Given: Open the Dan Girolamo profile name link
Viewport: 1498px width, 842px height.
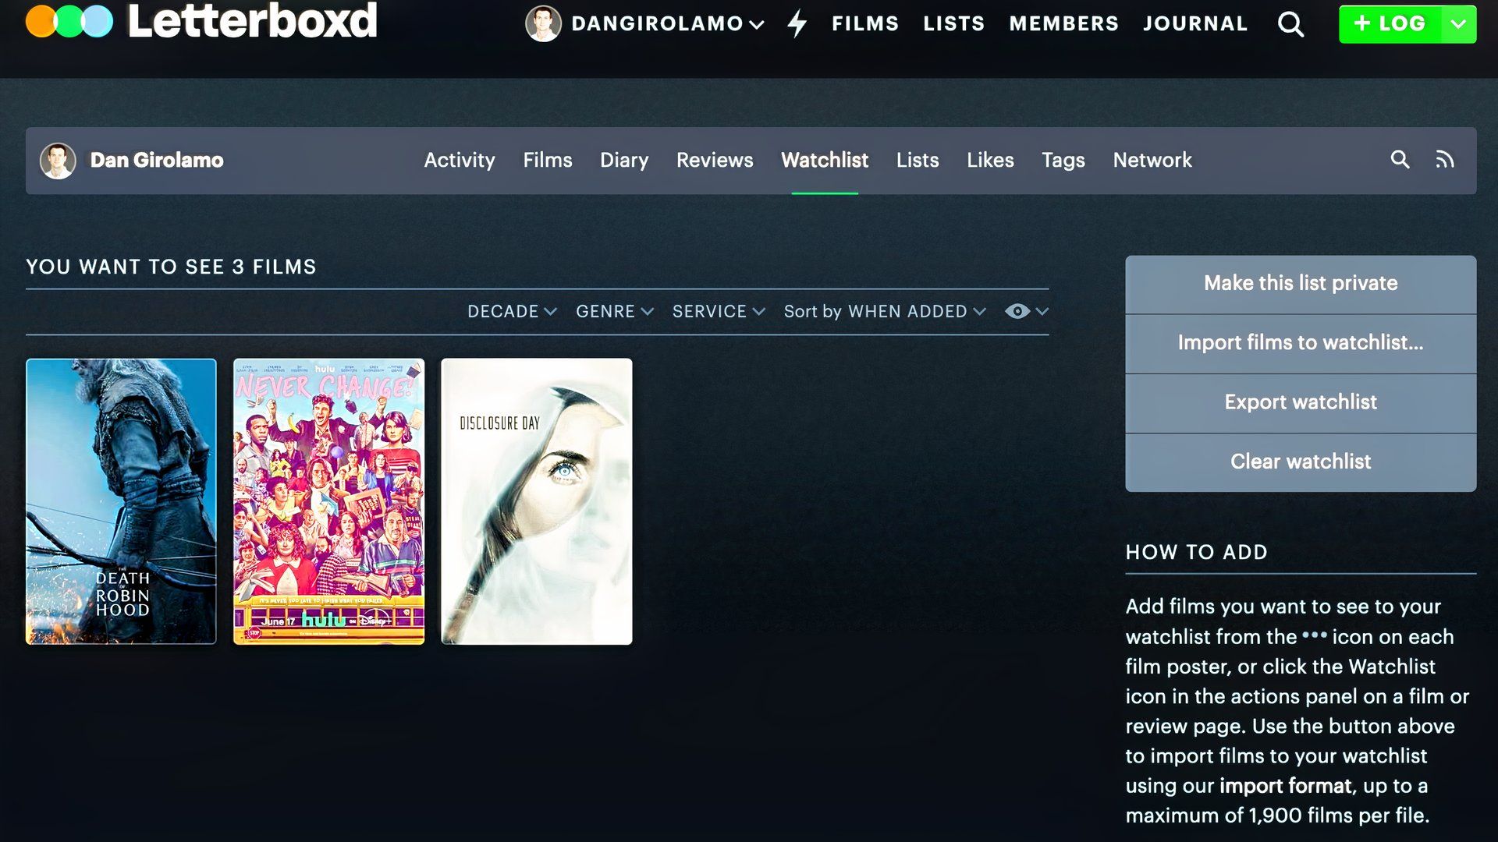Looking at the screenshot, I should (157, 160).
